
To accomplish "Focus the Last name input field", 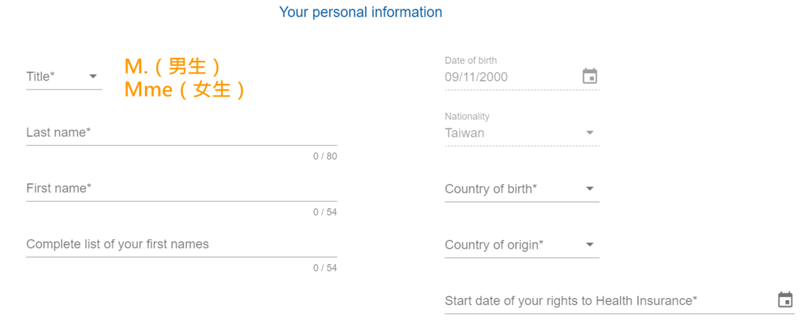I will pos(181,133).
